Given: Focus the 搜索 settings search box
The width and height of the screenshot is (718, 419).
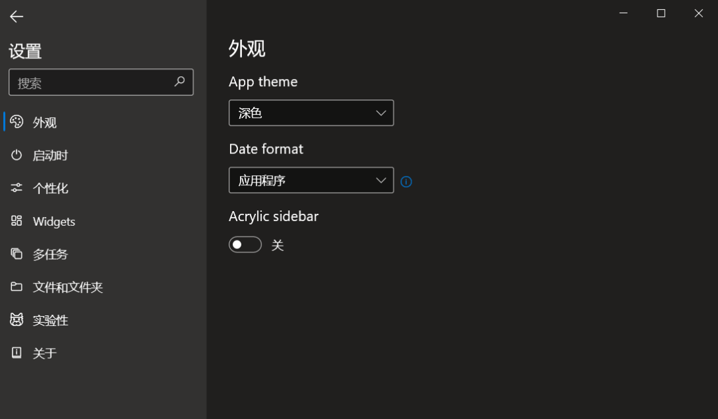Looking at the screenshot, I should click(x=101, y=82).
